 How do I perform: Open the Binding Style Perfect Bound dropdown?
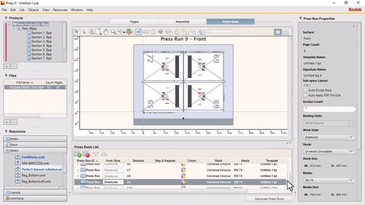click(x=329, y=123)
